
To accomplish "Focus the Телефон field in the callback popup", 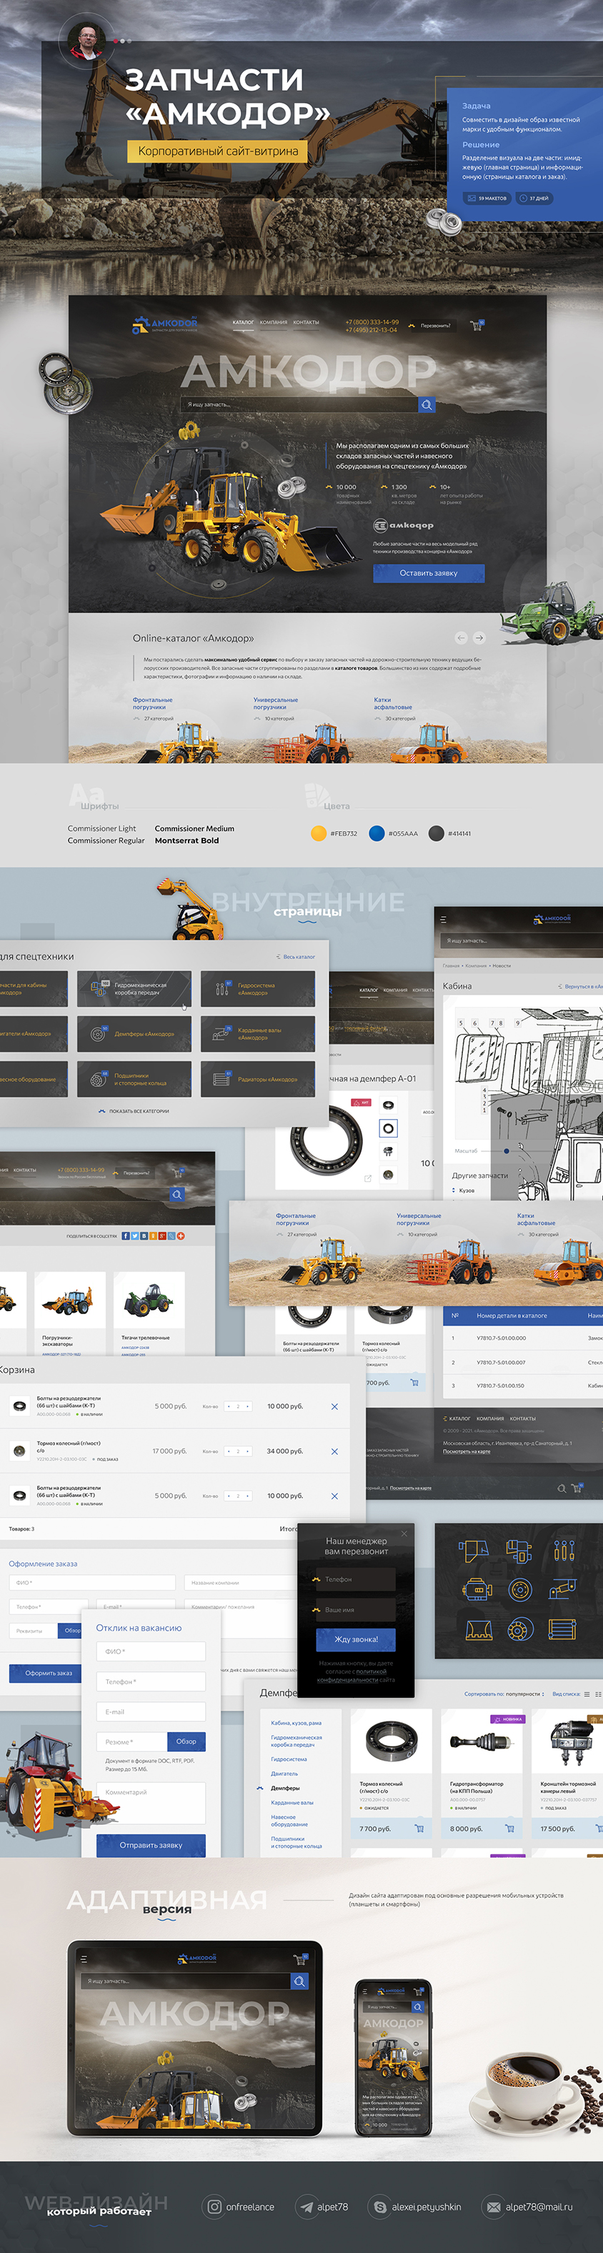I will click(x=356, y=1578).
